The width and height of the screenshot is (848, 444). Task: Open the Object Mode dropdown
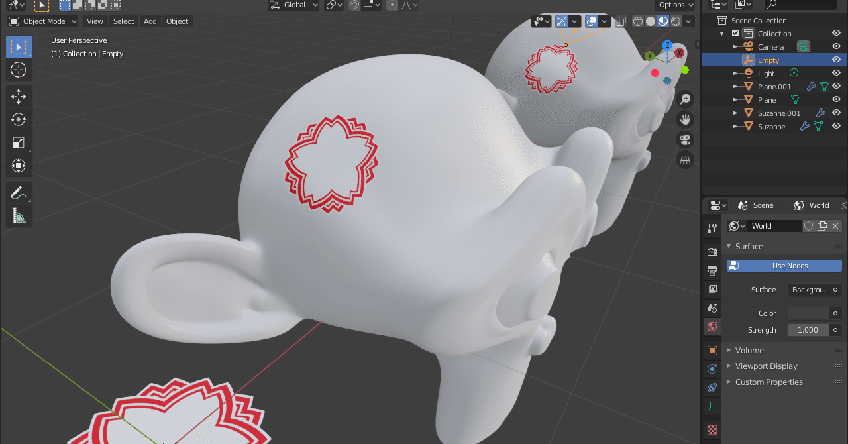pos(43,21)
